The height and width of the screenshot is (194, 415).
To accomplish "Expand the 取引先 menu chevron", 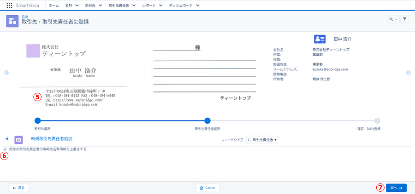I will click(101, 6).
